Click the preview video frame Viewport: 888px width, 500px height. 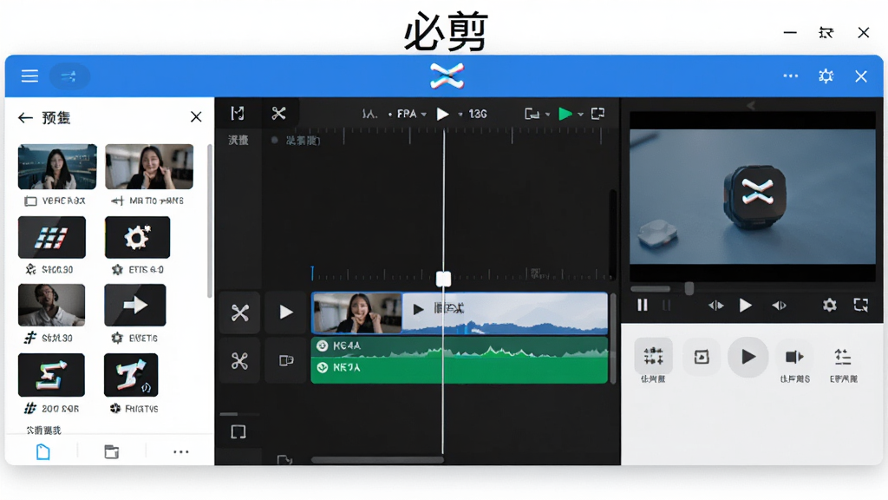753,197
